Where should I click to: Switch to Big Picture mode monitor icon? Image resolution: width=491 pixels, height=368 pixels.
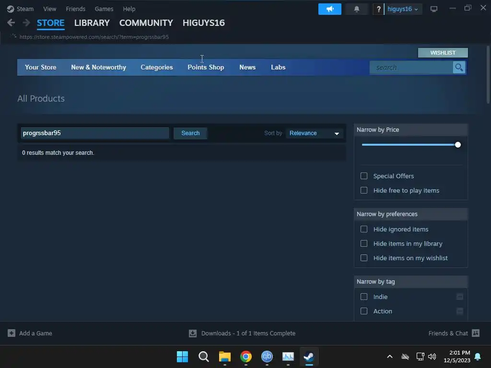[x=433, y=9]
